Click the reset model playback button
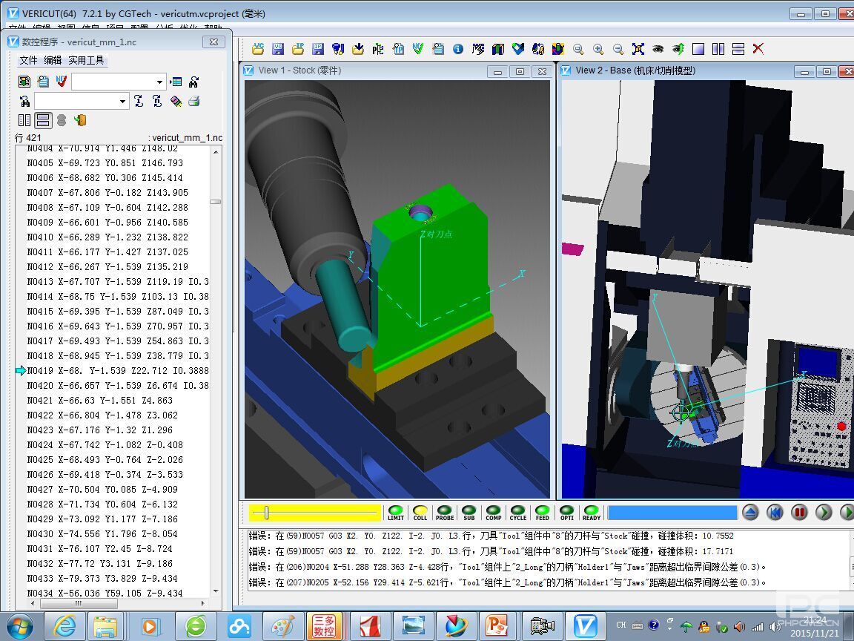The image size is (854, 641). pos(750,513)
